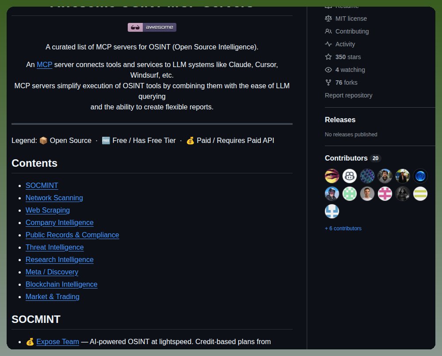Click the fork icon beside 76 forks
The height and width of the screenshot is (356, 442).
click(x=328, y=82)
